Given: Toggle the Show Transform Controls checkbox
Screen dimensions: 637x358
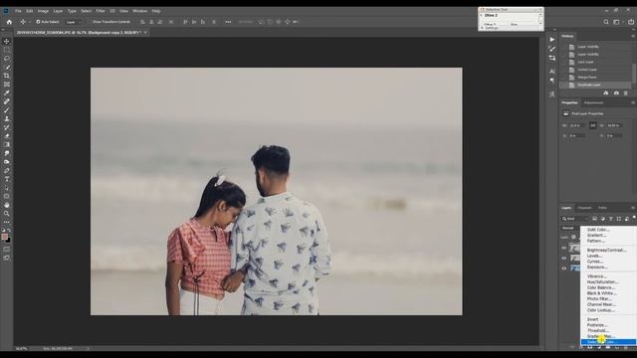Looking at the screenshot, I should coord(90,22).
